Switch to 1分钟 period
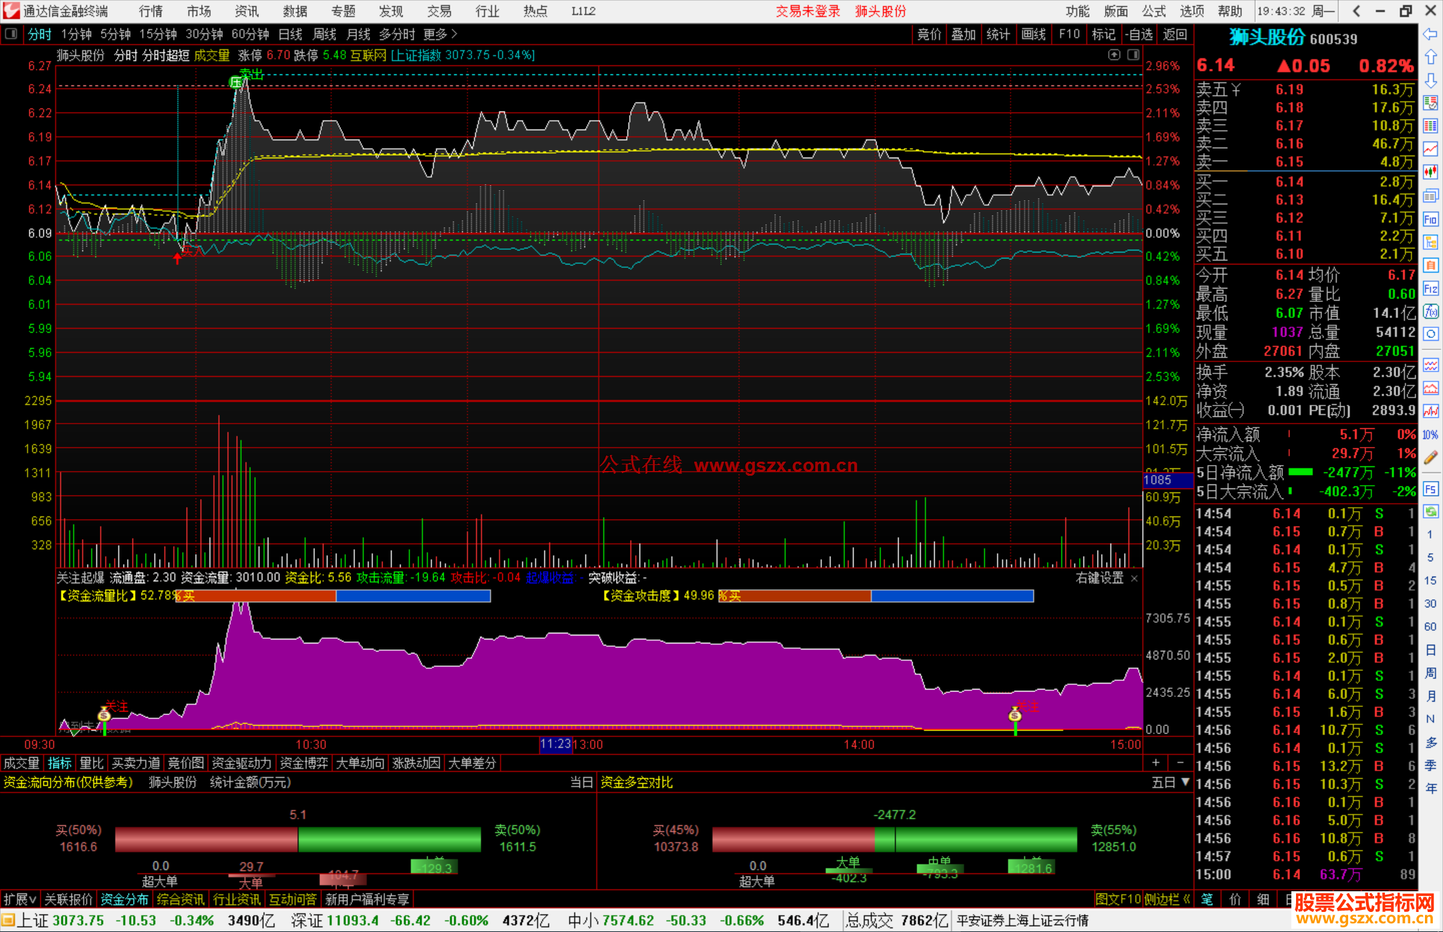 point(76,34)
